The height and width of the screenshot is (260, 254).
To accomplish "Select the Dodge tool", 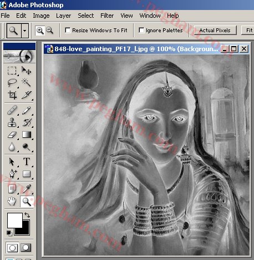I will click(x=26, y=147).
